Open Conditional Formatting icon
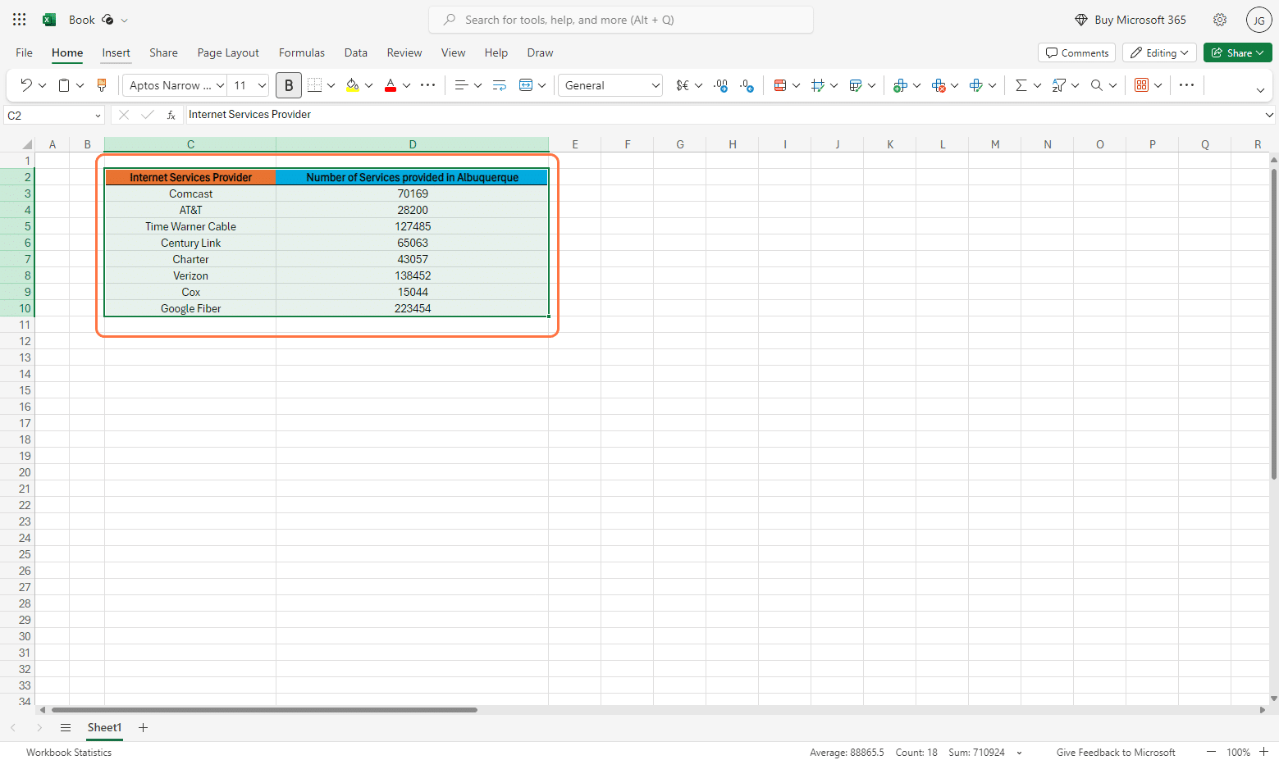The width and height of the screenshot is (1279, 760). [x=780, y=85]
